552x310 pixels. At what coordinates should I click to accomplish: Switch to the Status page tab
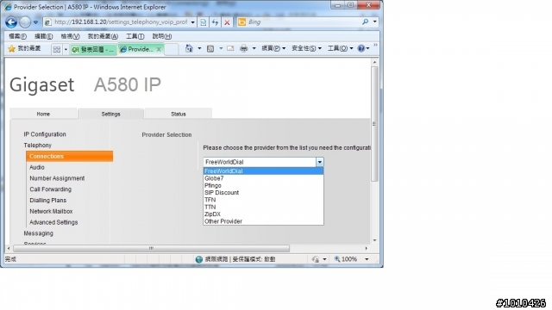[x=179, y=114]
